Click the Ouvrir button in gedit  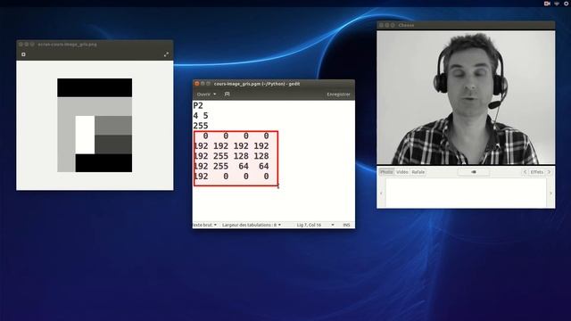[203, 94]
